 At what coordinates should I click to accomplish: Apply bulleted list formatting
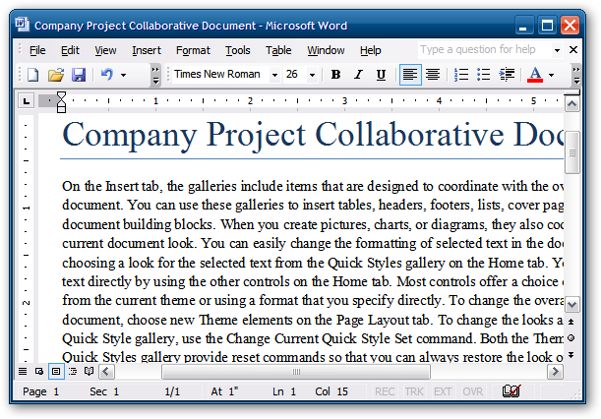(x=484, y=75)
